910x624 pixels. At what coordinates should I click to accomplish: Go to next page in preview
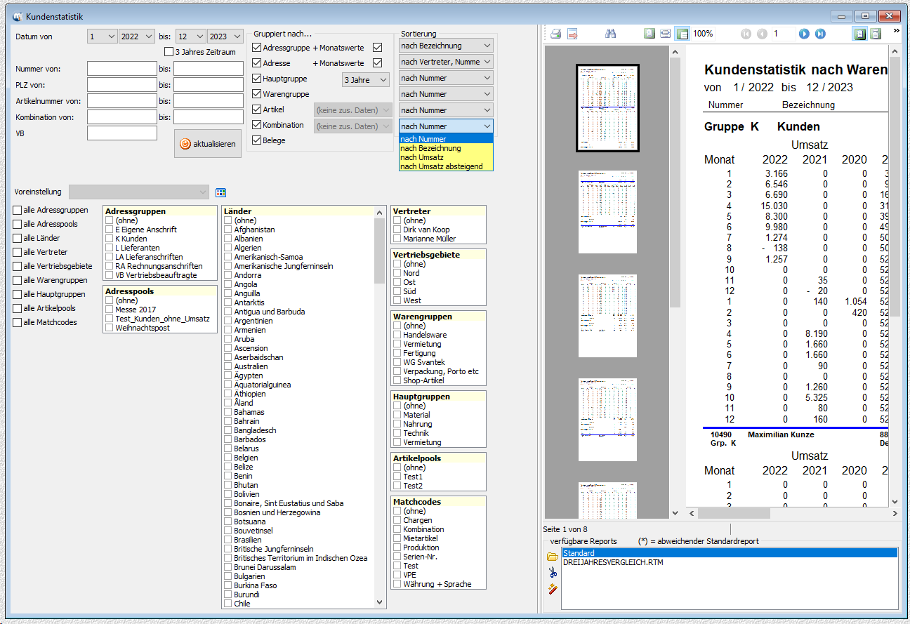804,34
